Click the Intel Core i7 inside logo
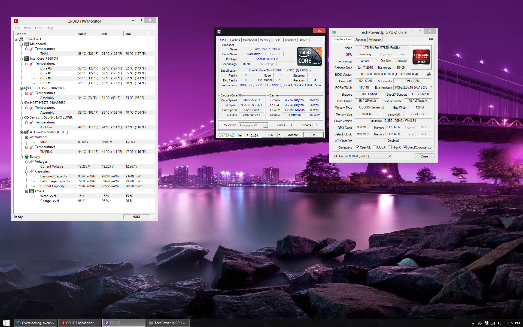This screenshot has height=327, width=523. tap(309, 56)
